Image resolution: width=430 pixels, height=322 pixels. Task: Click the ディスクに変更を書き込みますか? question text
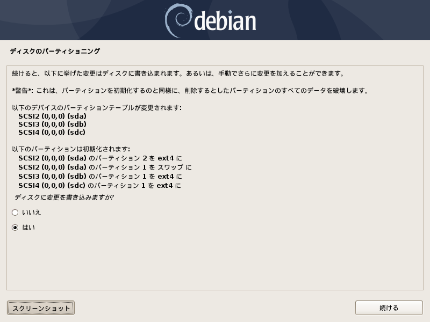pos(64,197)
